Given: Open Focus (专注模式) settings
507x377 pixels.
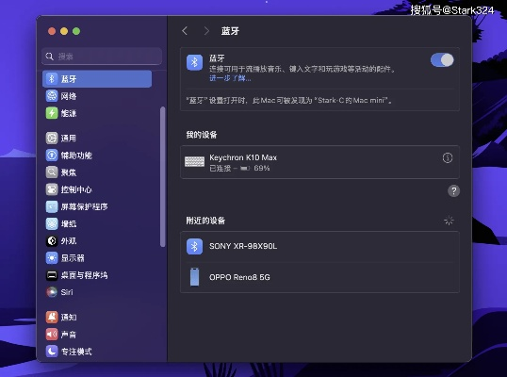Looking at the screenshot, I should pos(97,352).
